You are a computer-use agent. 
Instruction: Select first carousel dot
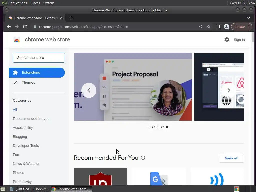point(149,127)
